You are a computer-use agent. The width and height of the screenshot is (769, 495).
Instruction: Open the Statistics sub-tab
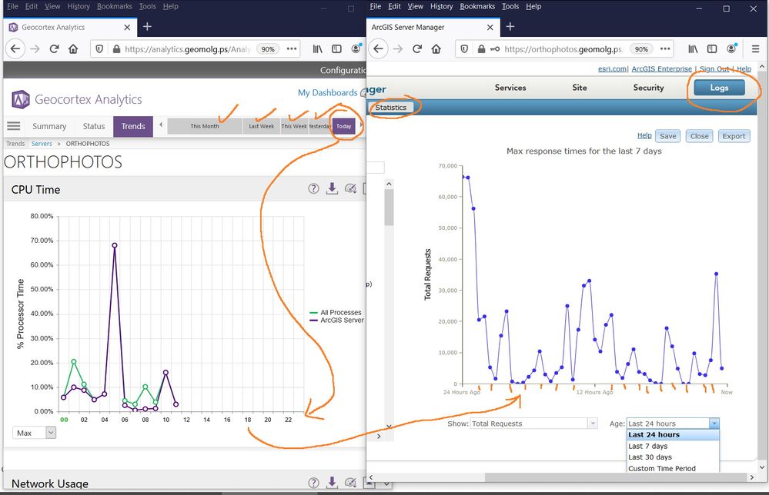391,108
